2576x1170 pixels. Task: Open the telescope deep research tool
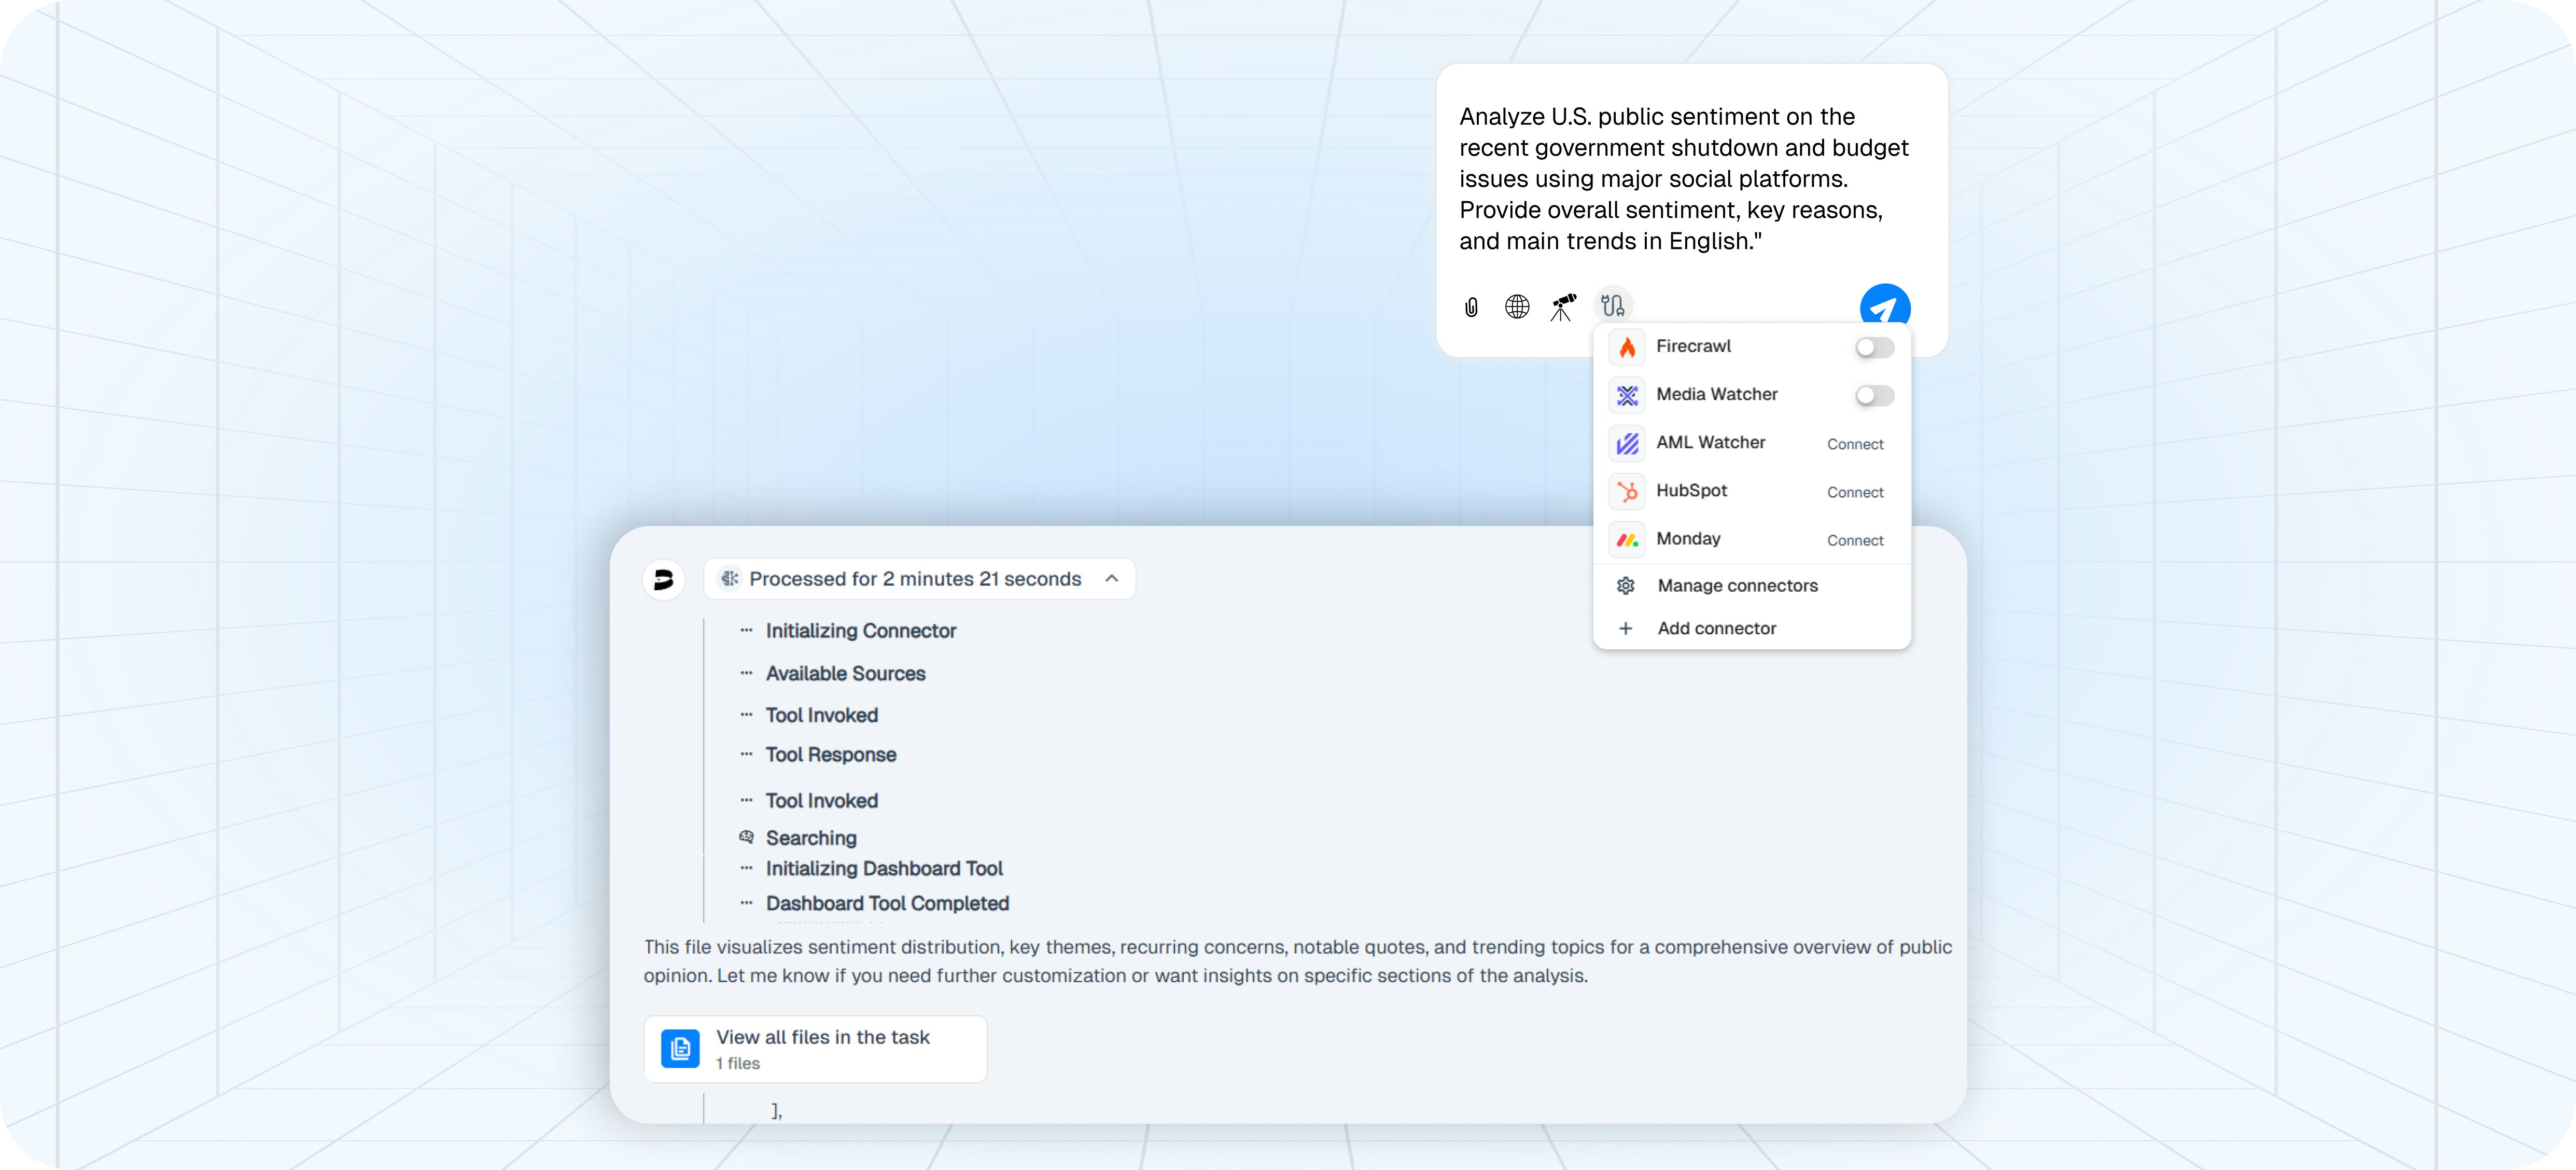point(1563,306)
